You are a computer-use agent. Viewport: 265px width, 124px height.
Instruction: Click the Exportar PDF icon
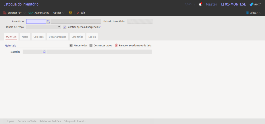point(5,13)
